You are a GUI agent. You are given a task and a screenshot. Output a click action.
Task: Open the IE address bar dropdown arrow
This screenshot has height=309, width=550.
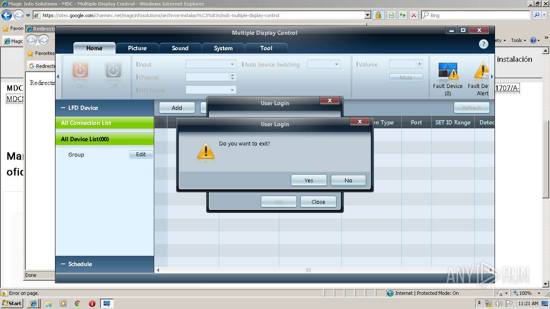367,15
